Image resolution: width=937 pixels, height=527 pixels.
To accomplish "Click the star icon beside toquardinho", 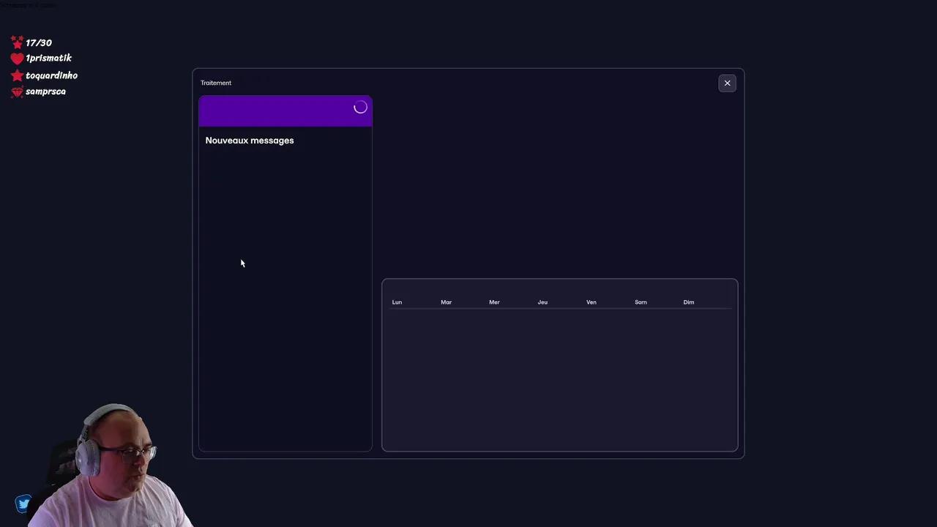I will [x=17, y=75].
